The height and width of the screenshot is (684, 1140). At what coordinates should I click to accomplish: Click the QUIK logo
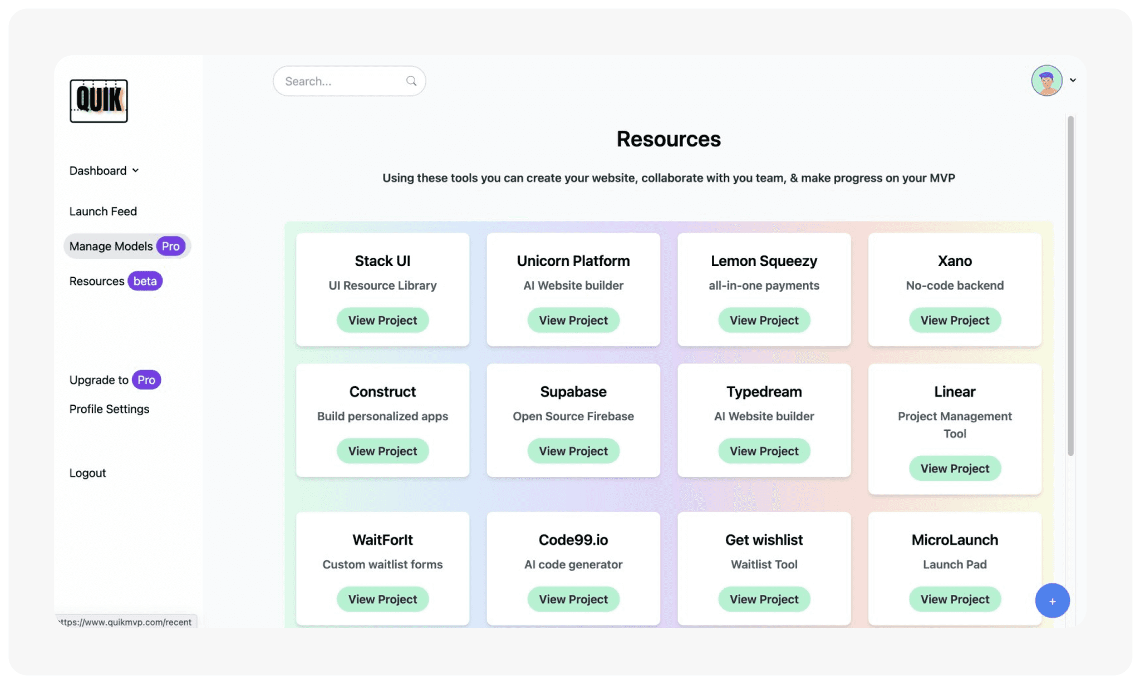(x=99, y=101)
